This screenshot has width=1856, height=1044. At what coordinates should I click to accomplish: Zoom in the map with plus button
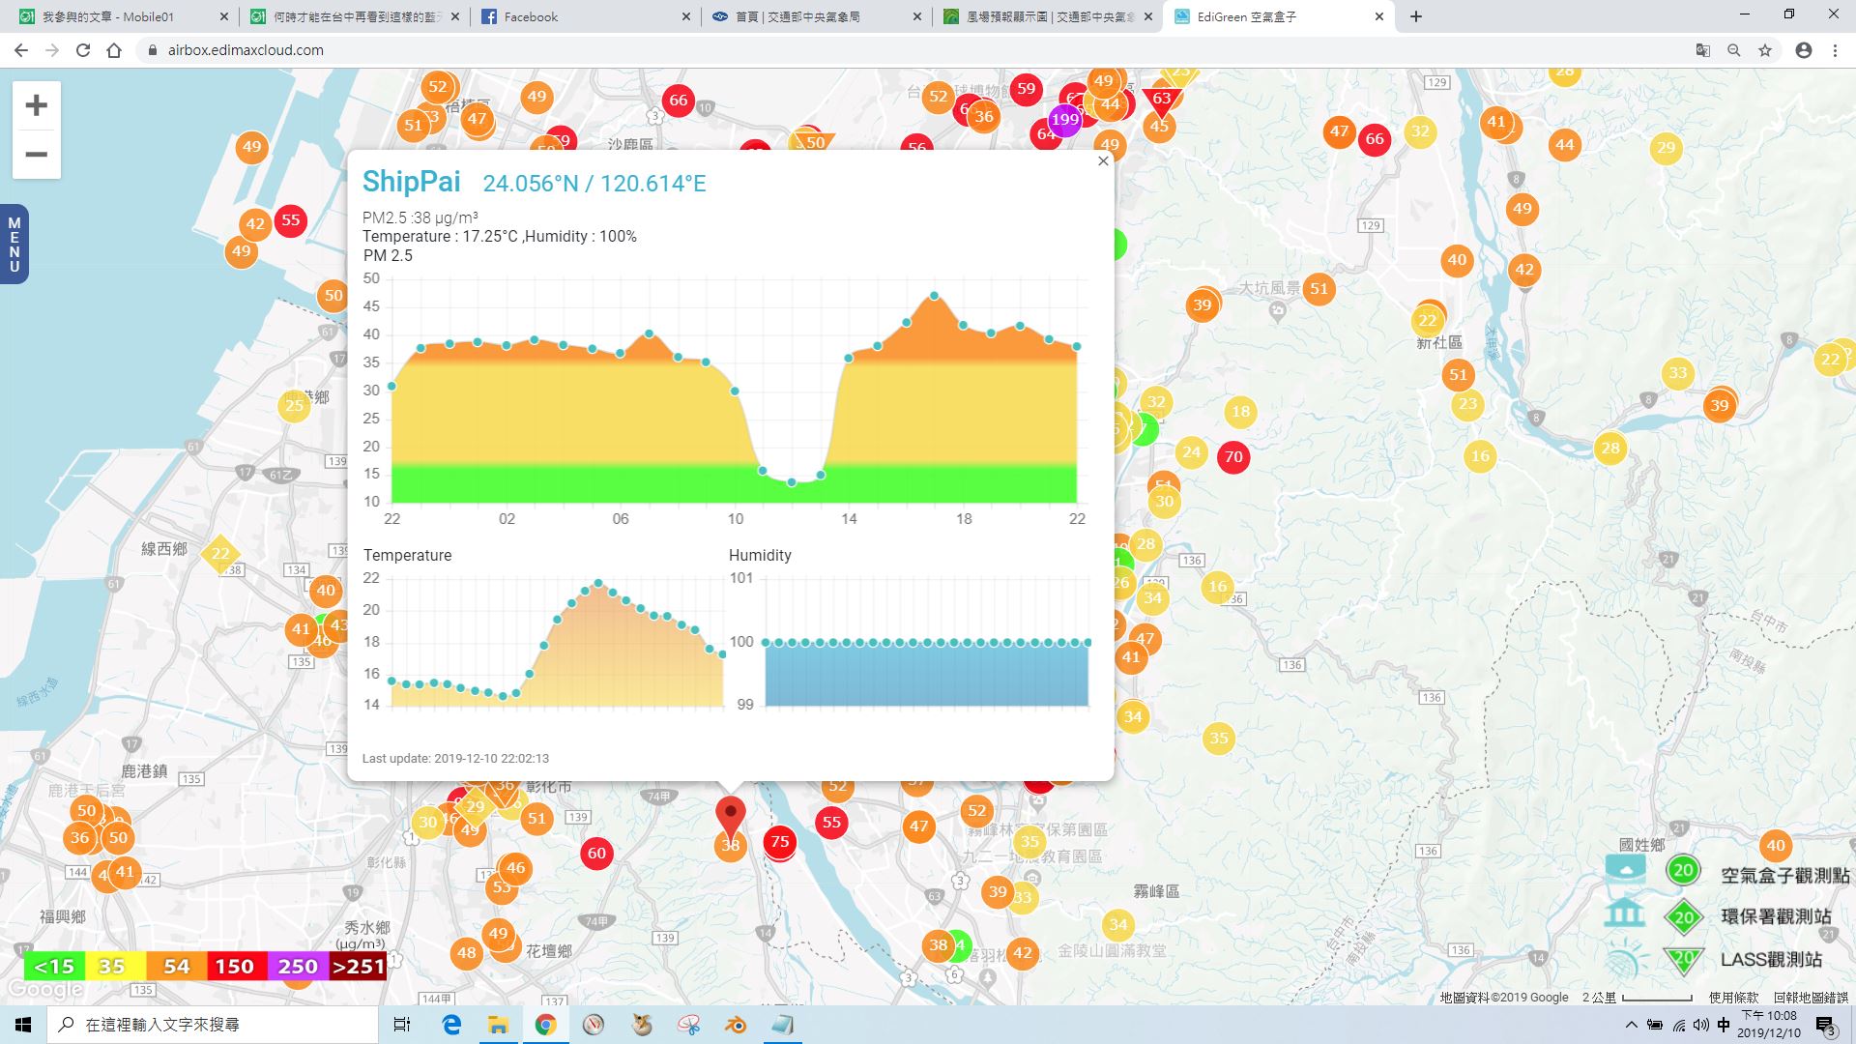pos(37,105)
